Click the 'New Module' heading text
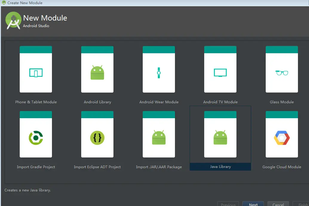This screenshot has width=309, height=206. point(45,18)
